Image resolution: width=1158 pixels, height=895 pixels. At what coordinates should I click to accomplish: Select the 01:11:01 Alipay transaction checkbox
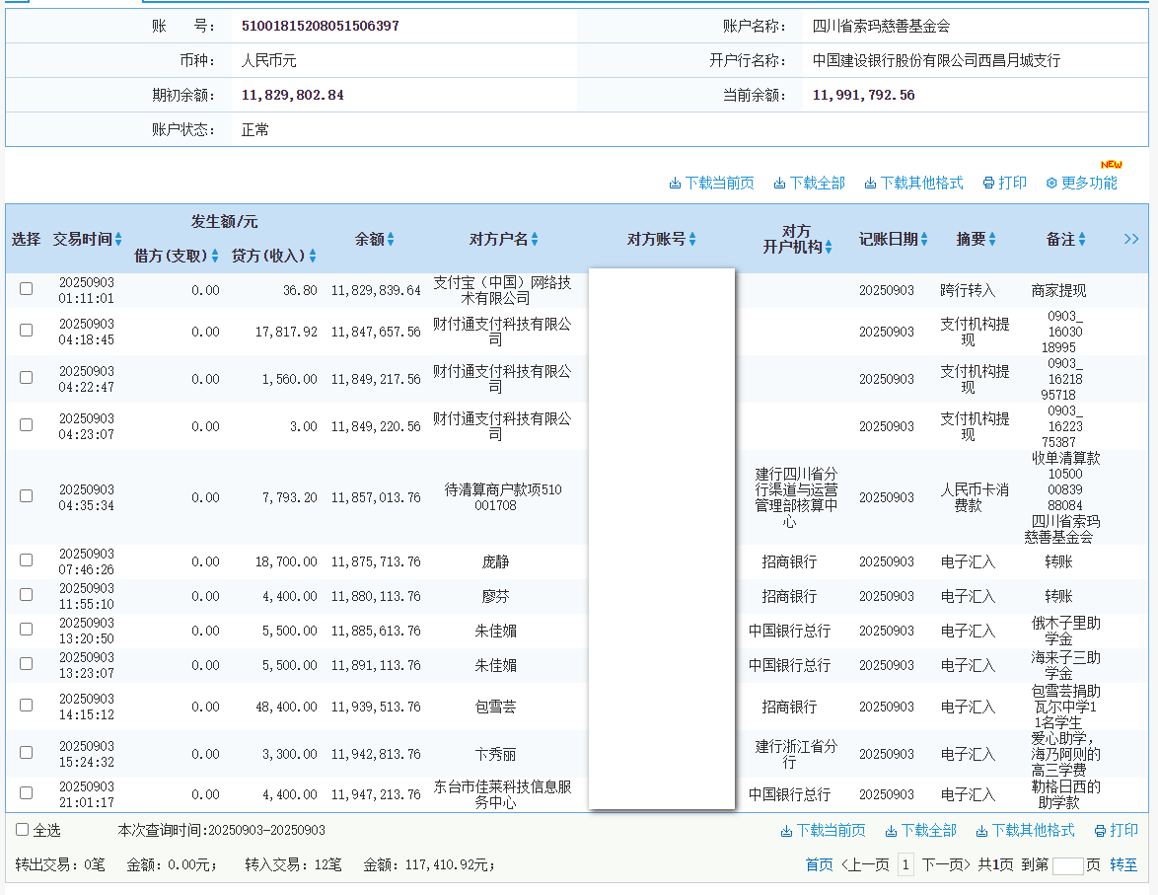tap(27, 289)
